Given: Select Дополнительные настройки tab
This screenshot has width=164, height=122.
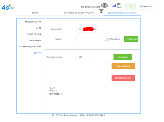Looking at the screenshot, I should coord(122,13).
